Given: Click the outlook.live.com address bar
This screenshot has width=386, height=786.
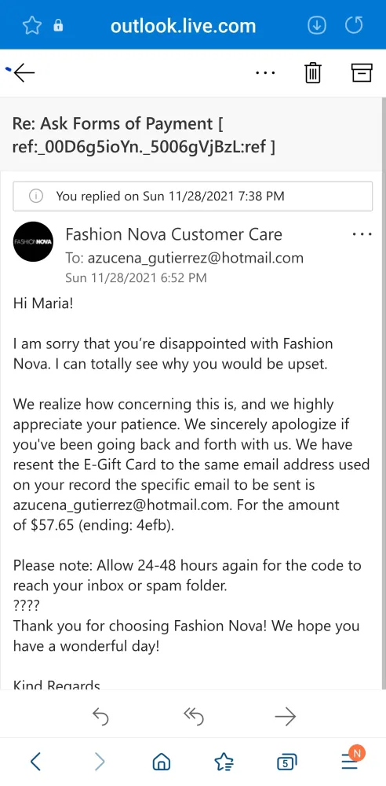Looking at the screenshot, I should 183,26.
